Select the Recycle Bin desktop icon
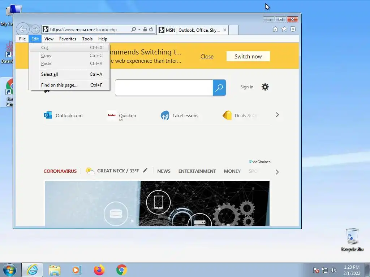This screenshot has width=370, height=277. click(x=352, y=239)
